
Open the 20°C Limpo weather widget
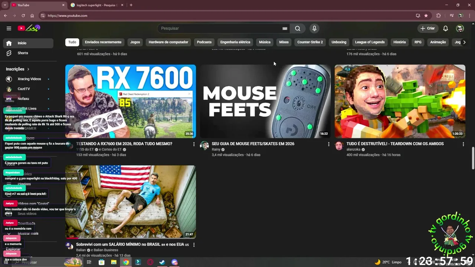click(x=388, y=262)
